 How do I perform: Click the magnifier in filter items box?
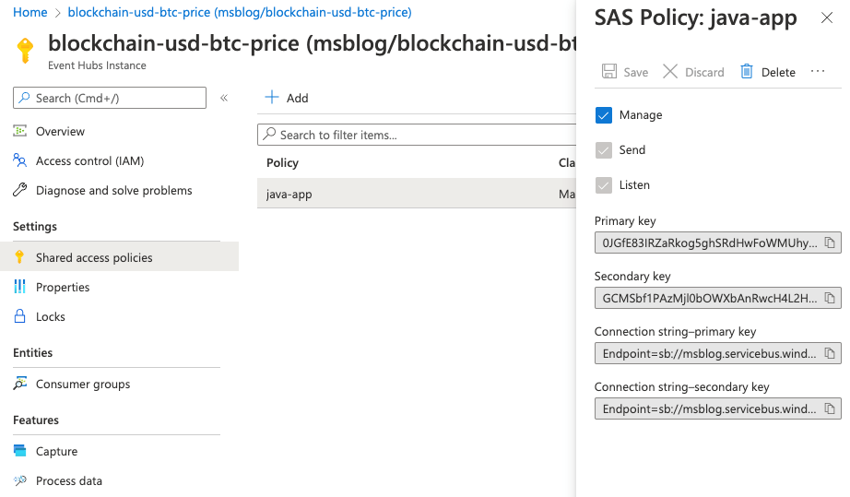[x=269, y=135]
